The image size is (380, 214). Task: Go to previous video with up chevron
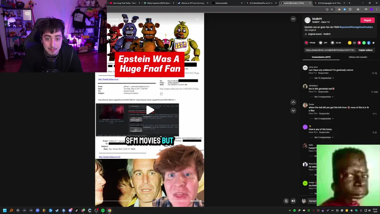(293, 102)
